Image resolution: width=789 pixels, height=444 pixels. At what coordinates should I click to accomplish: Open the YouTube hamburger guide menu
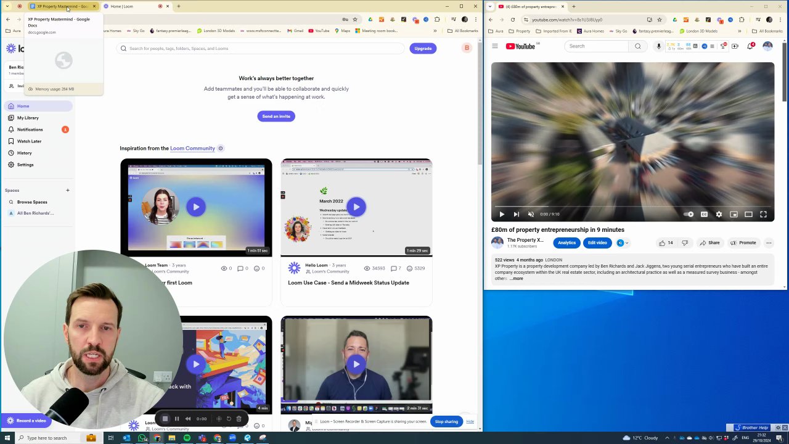click(x=494, y=46)
